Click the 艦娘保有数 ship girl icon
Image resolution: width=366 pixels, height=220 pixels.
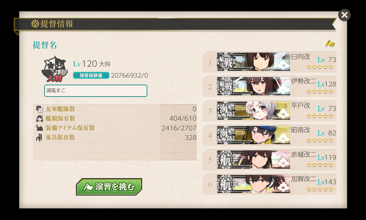click(39, 119)
